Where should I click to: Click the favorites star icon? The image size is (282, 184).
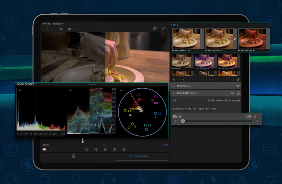(x=238, y=80)
